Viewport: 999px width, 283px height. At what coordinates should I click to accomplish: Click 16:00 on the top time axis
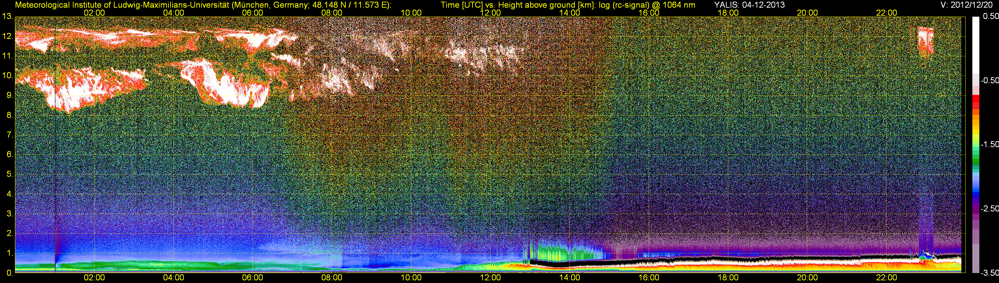pos(649,13)
